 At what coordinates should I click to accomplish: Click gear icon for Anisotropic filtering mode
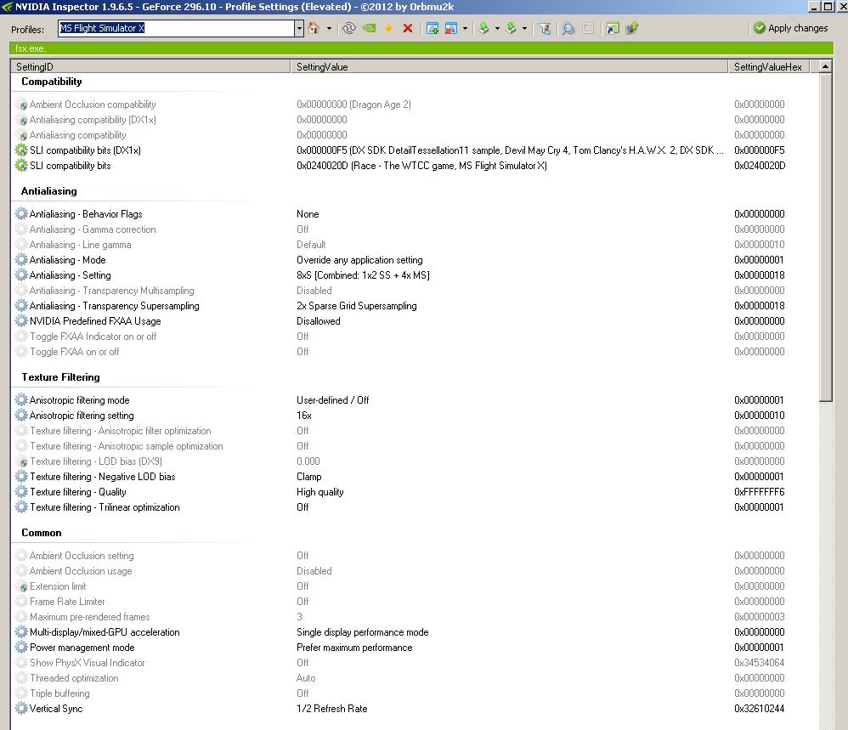(x=21, y=399)
